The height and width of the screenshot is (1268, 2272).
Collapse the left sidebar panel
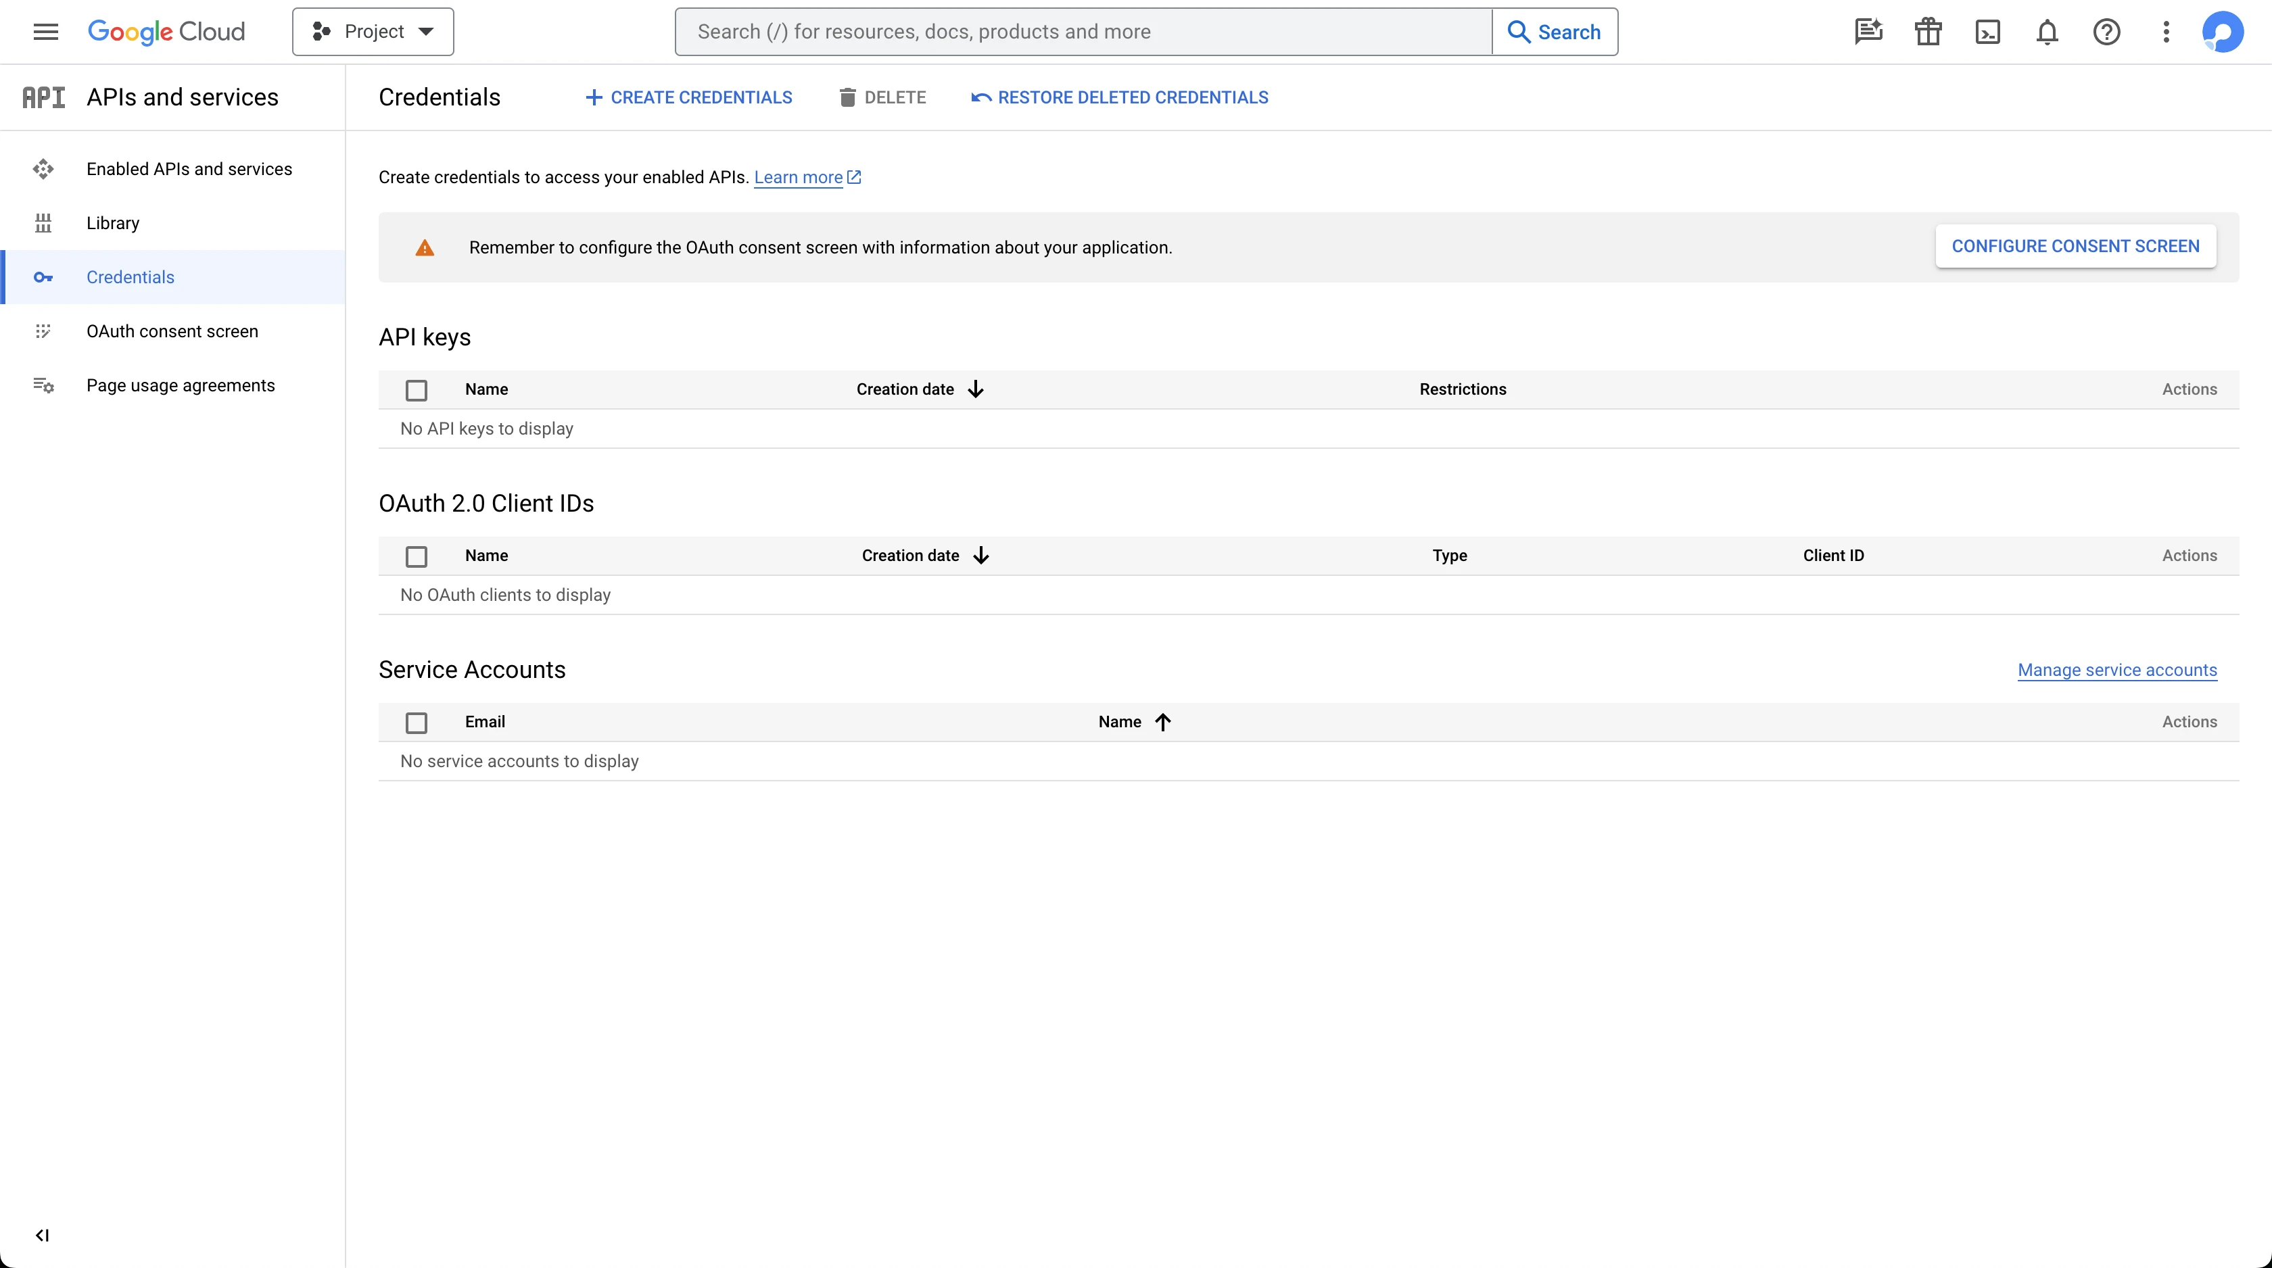pos(41,1234)
